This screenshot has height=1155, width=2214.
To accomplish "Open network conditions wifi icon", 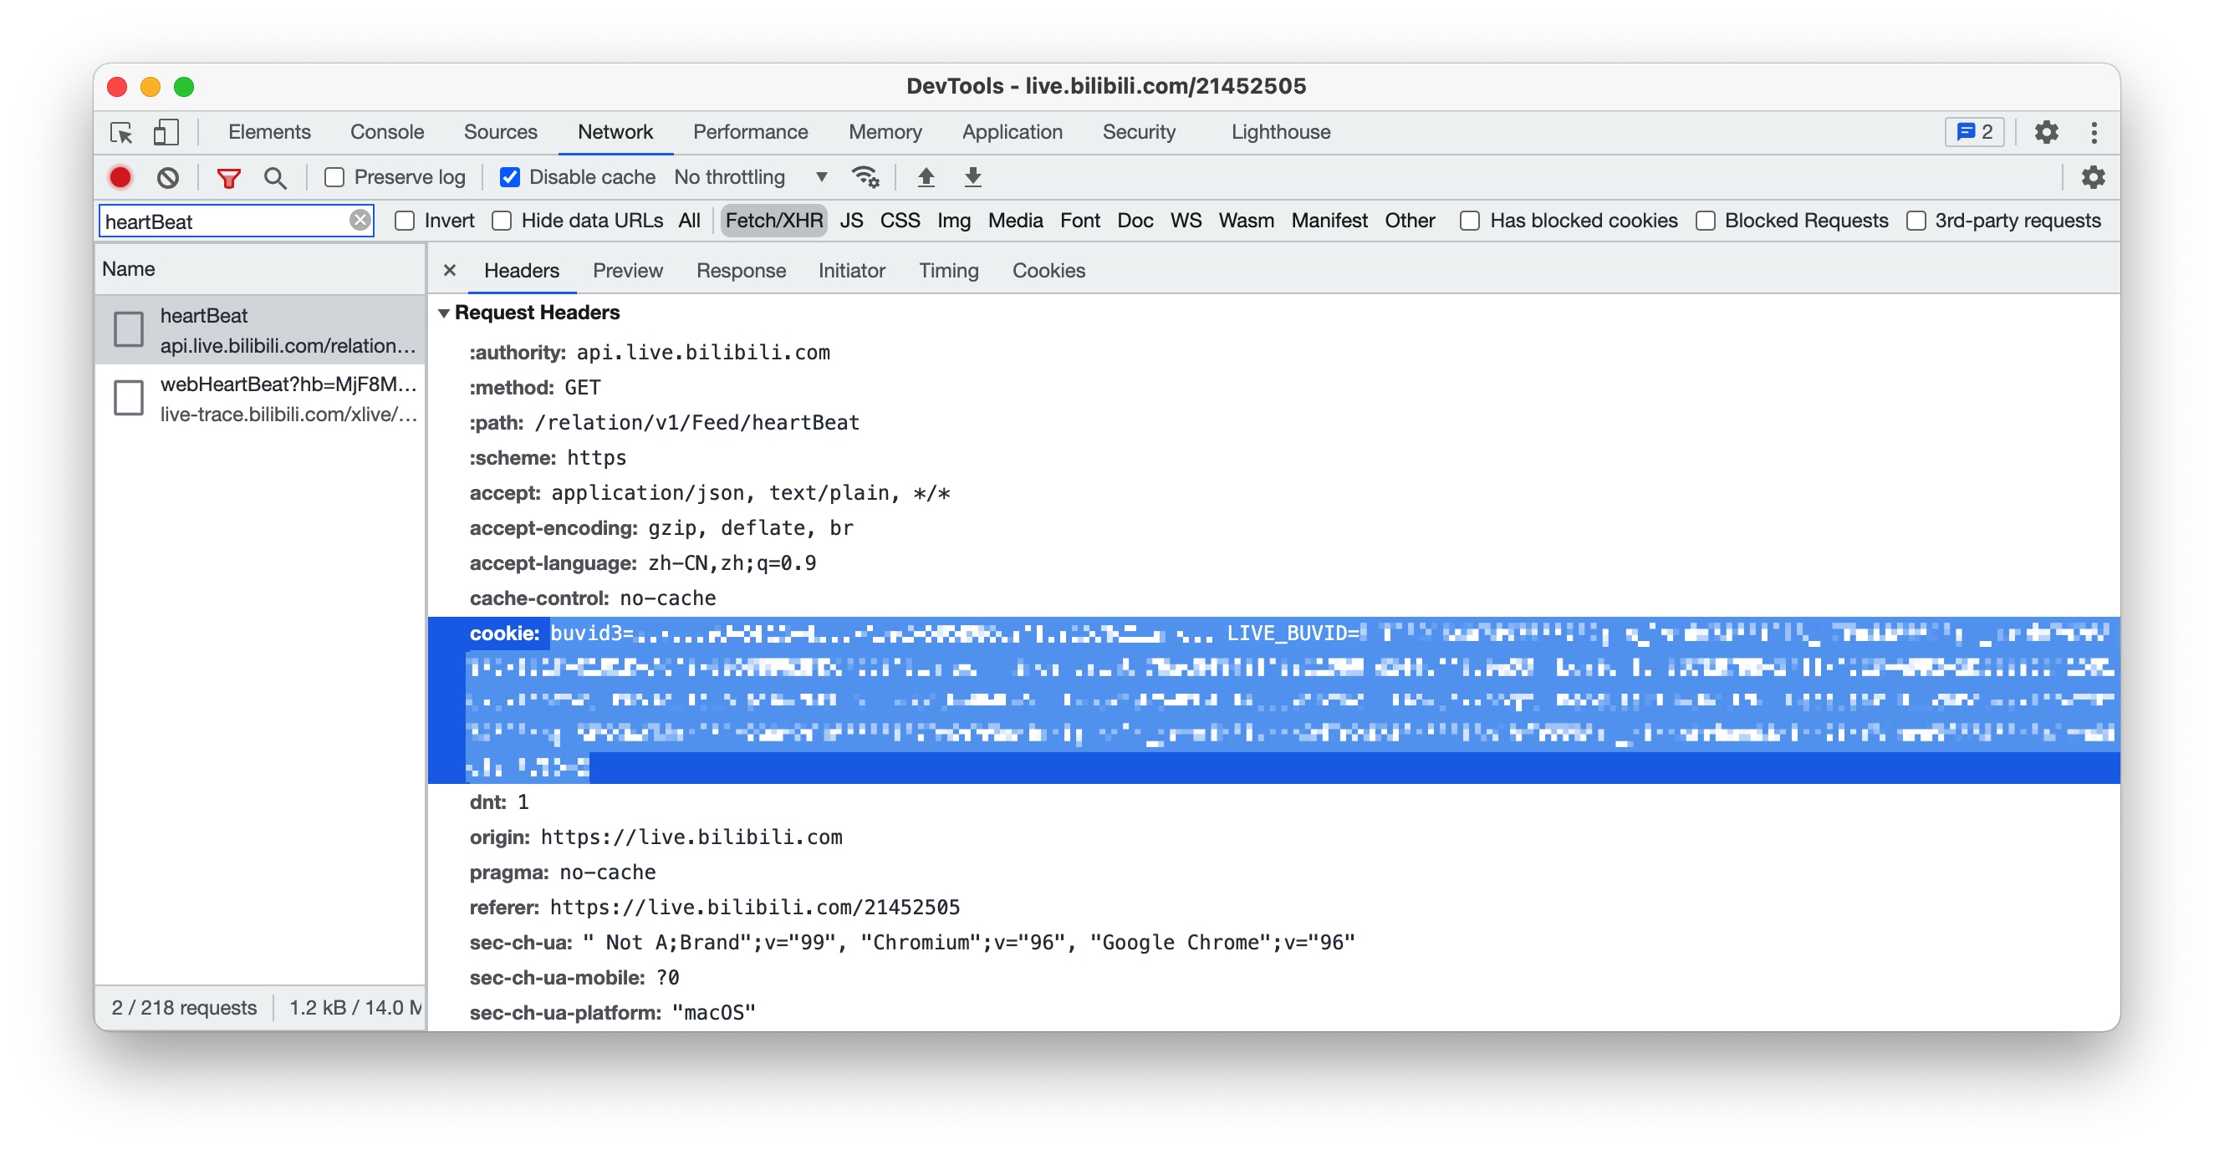I will pos(865,177).
